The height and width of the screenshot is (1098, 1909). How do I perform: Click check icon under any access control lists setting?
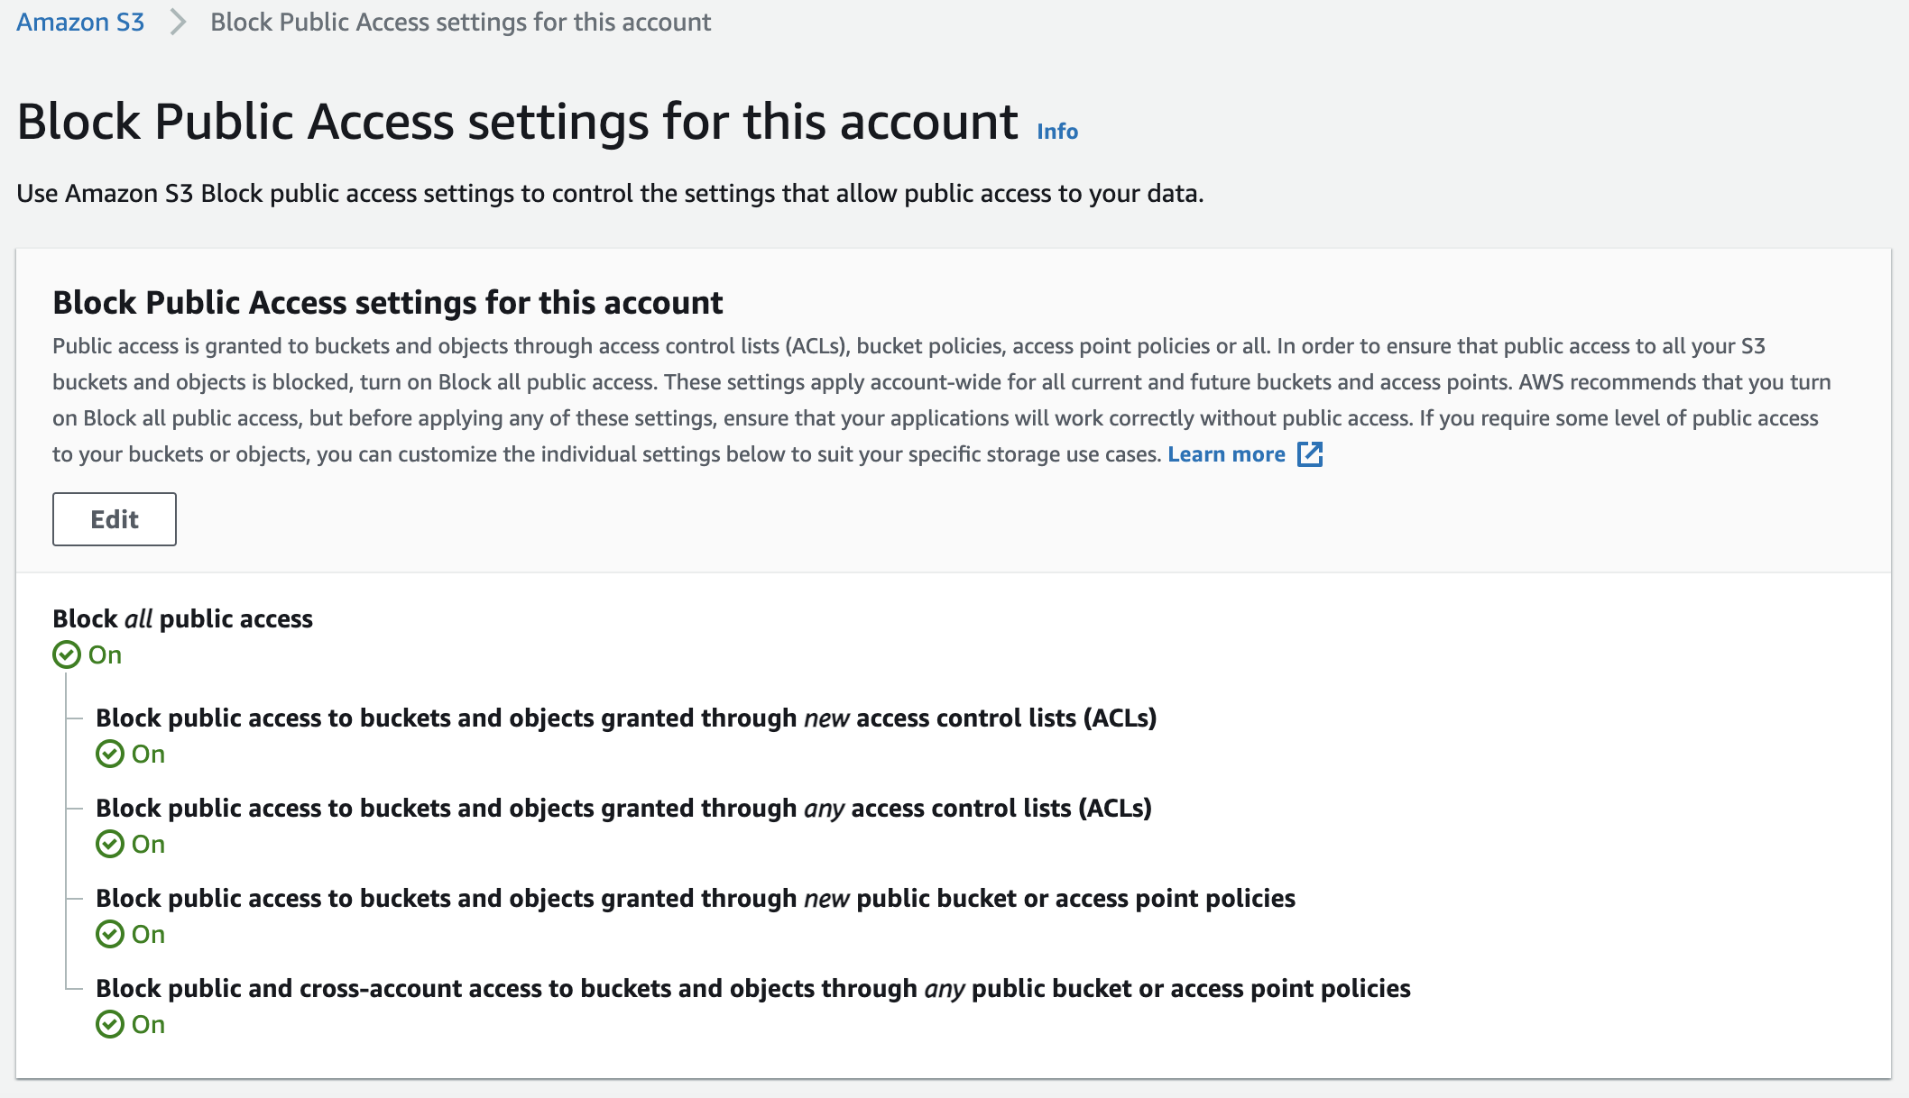pos(110,844)
